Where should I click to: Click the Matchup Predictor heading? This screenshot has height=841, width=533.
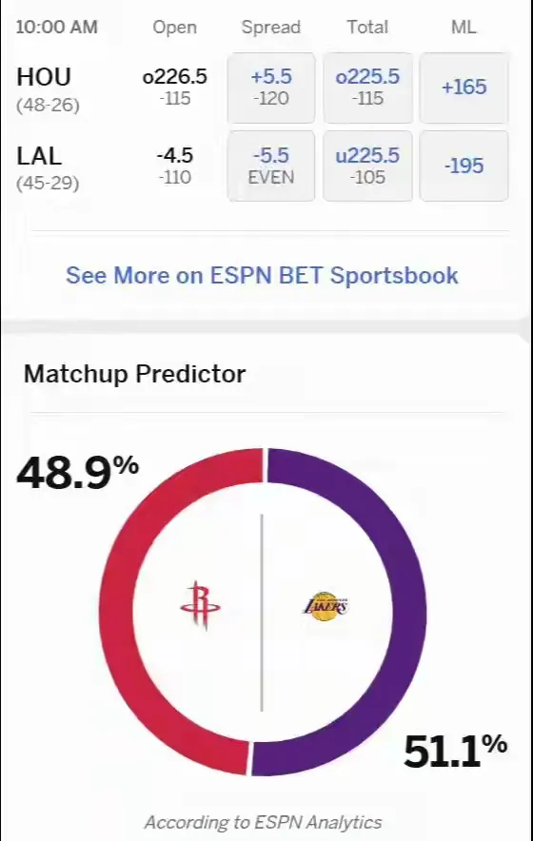pyautogui.click(x=135, y=374)
